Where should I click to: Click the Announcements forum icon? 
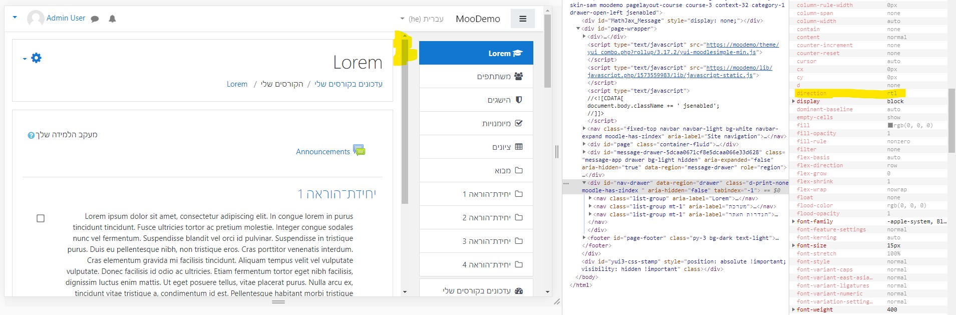coord(359,150)
